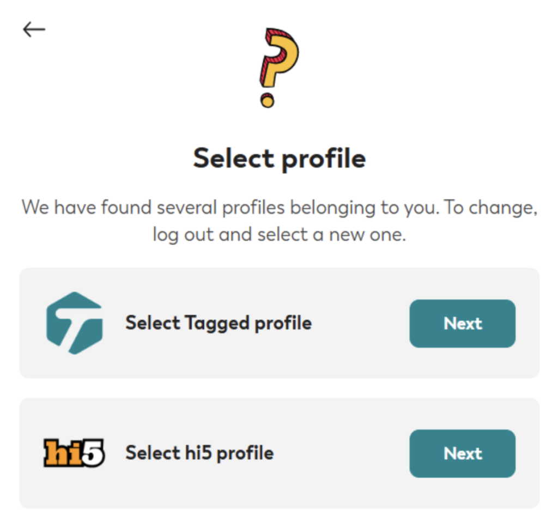
Task: Select the "Select Tagged profile" label
Action: pos(219,323)
